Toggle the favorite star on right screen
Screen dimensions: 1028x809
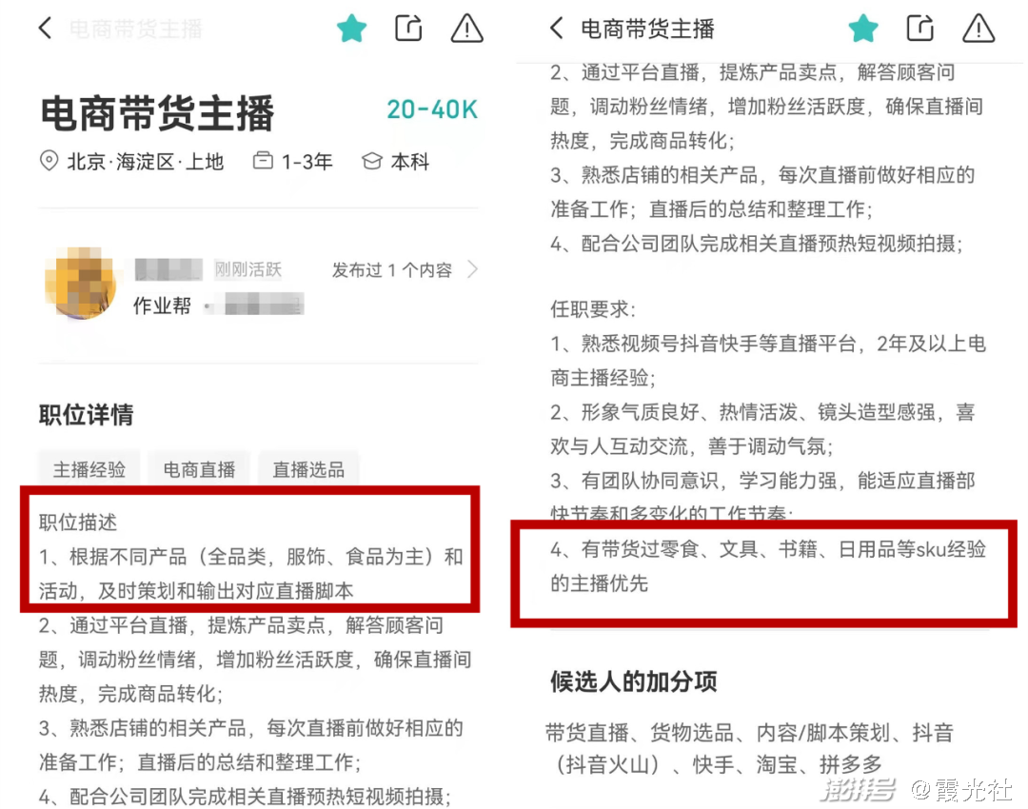(862, 29)
